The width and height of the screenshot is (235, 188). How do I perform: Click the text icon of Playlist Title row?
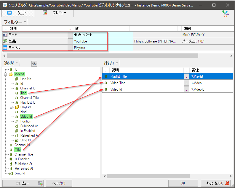pos(106,76)
